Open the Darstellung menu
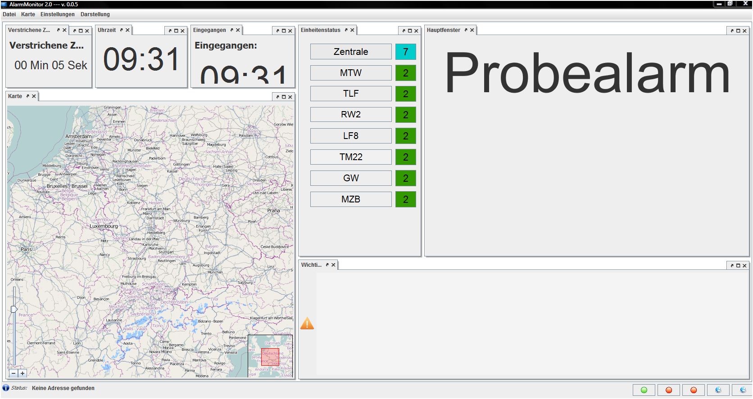 pos(95,14)
